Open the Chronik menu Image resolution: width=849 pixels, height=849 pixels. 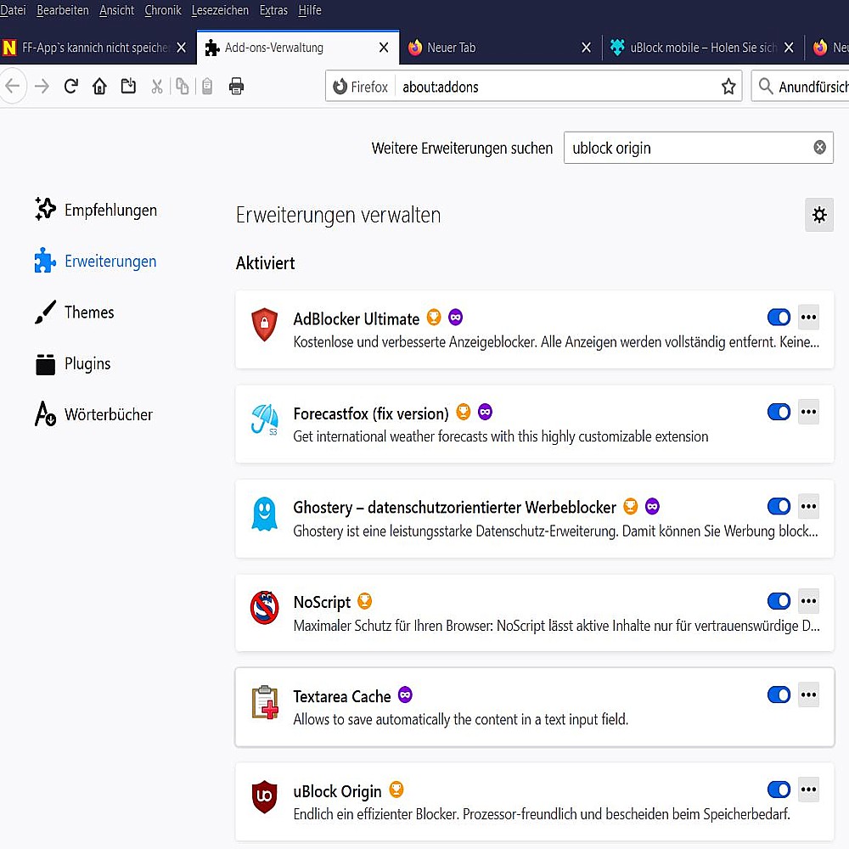[162, 10]
